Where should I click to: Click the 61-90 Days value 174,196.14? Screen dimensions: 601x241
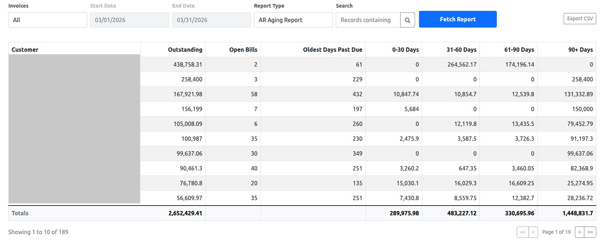520,64
